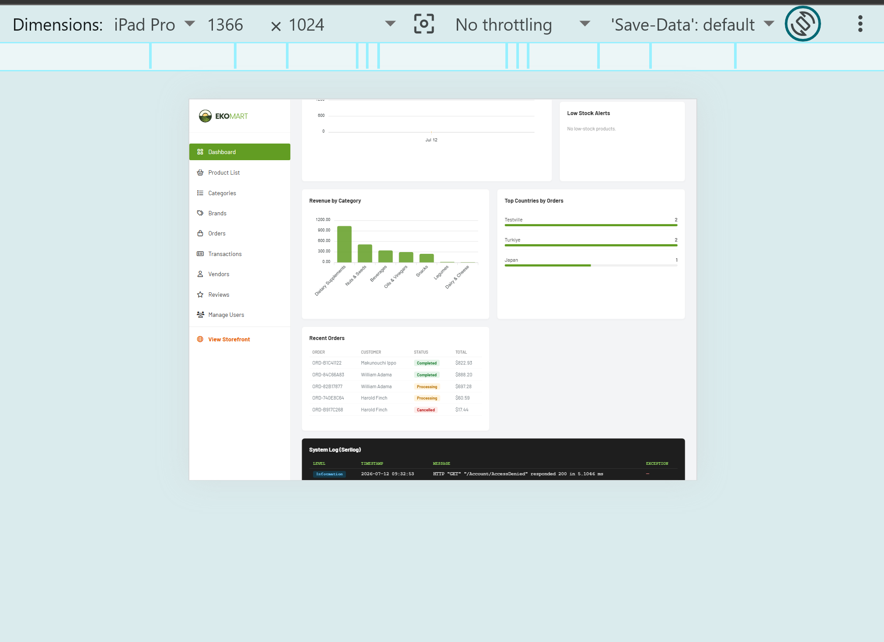Open the Categories menu item
884x642 pixels.
pos(240,193)
